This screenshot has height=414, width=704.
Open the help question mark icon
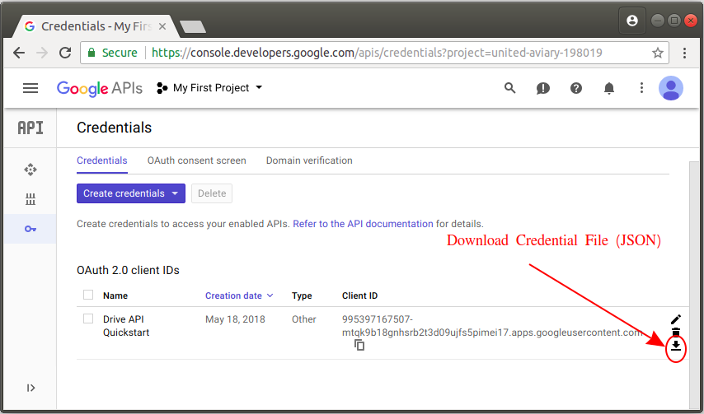[576, 88]
